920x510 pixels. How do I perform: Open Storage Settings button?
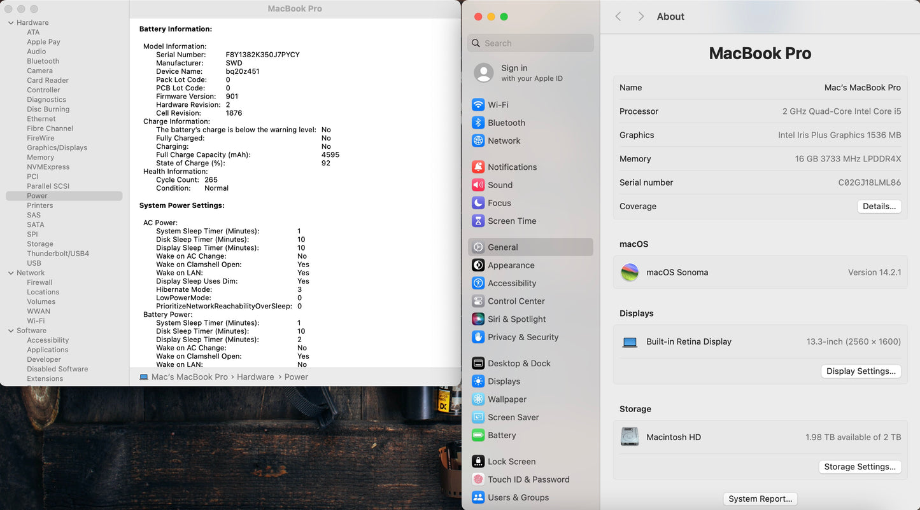860,467
